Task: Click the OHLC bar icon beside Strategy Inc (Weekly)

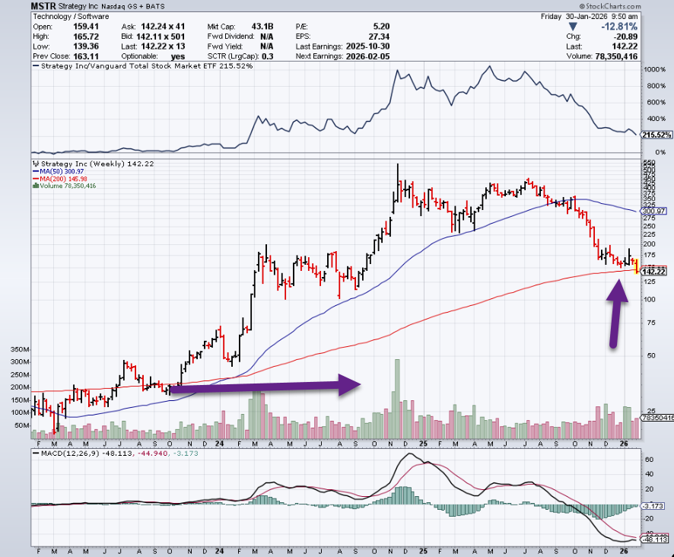Action: click(34, 164)
